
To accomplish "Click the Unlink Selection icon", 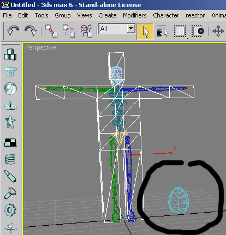I will tap(69, 31).
